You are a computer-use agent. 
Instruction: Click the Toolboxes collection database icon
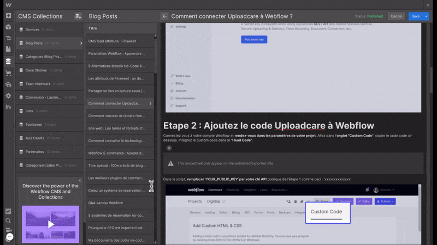click(21, 125)
